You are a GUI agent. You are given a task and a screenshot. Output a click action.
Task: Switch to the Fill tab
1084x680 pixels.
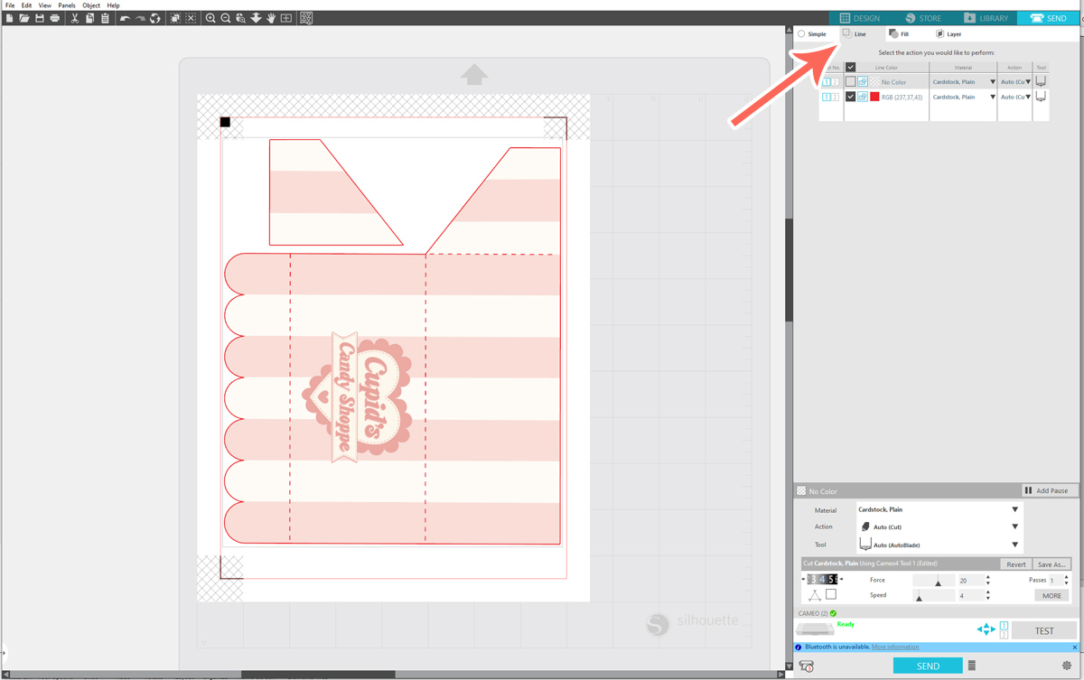click(x=898, y=33)
